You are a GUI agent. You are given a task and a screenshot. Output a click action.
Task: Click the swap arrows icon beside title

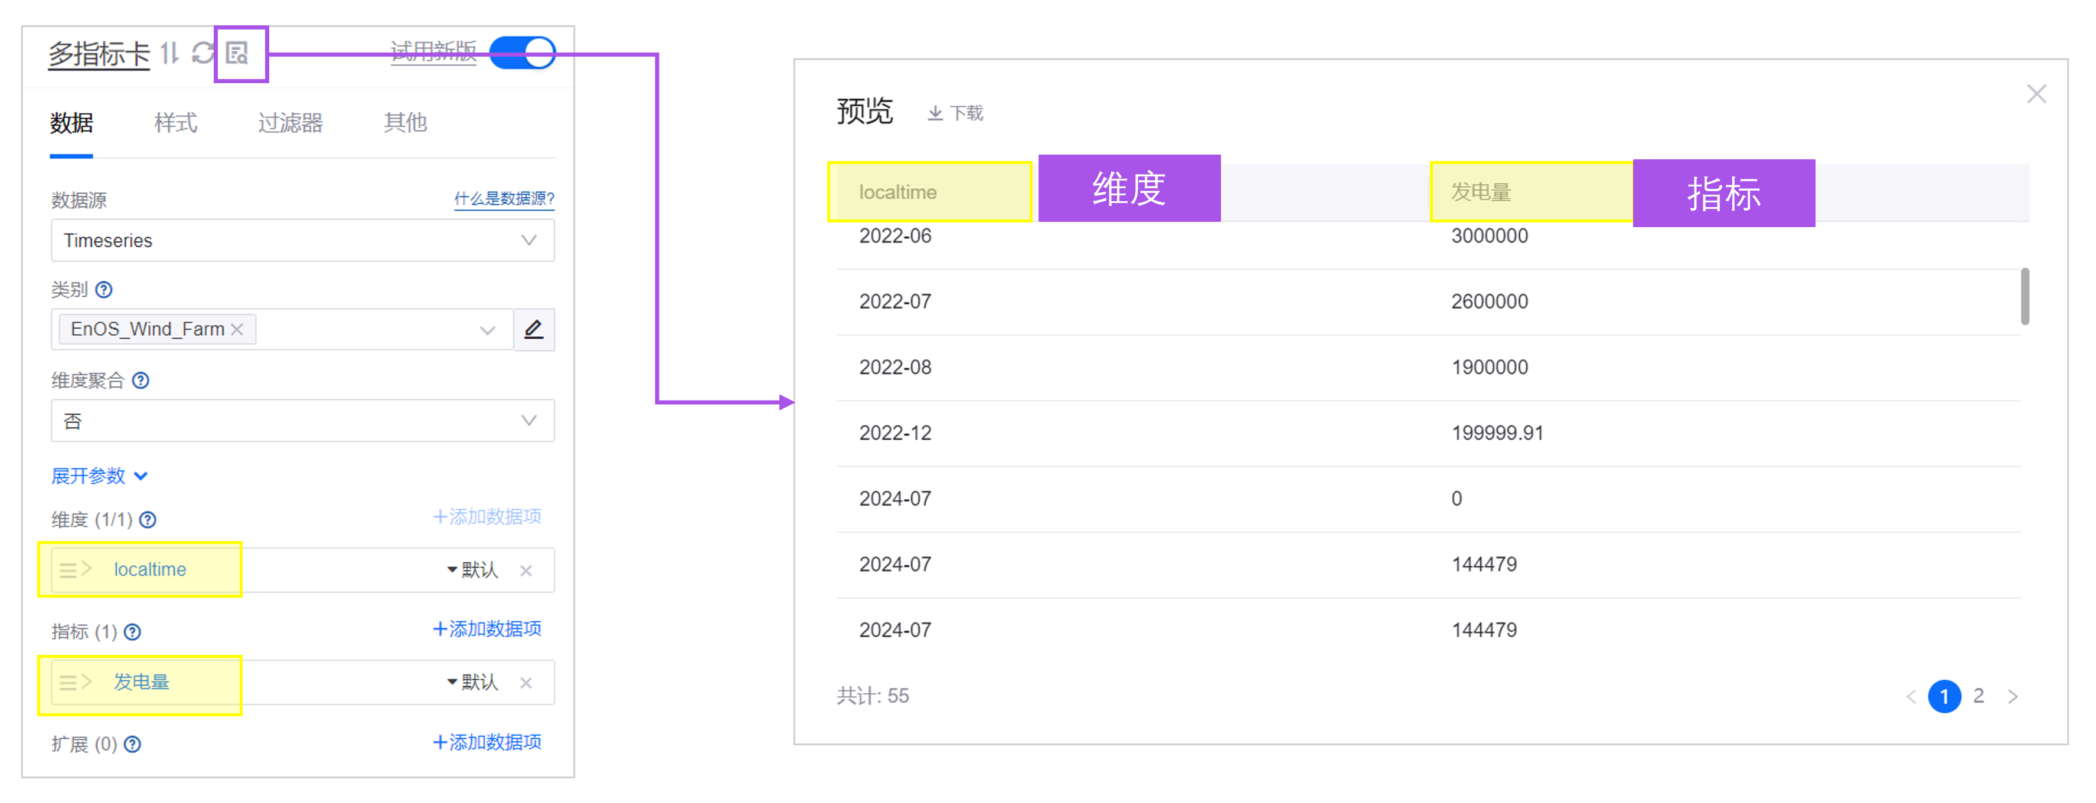(x=169, y=54)
